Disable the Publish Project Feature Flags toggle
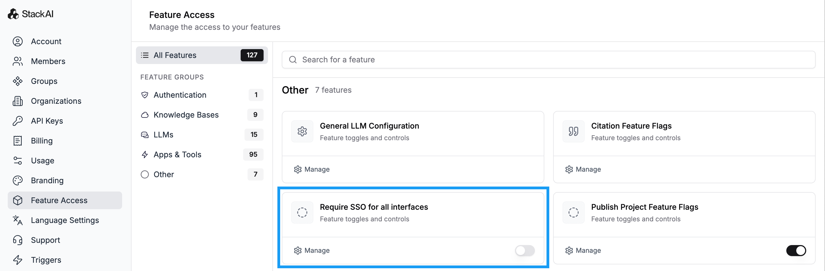This screenshot has width=825, height=271. tap(795, 251)
